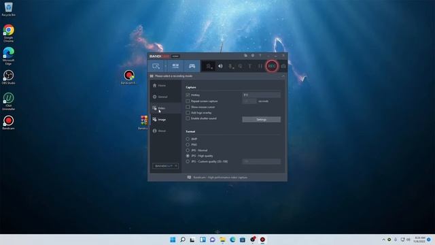Viewport: 435px width, 245px height.
Task: Enable shutter sound checkbox
Action: pyautogui.click(x=188, y=118)
